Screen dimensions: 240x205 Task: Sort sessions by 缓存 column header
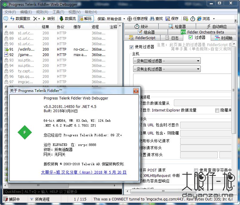[x=81, y=27]
